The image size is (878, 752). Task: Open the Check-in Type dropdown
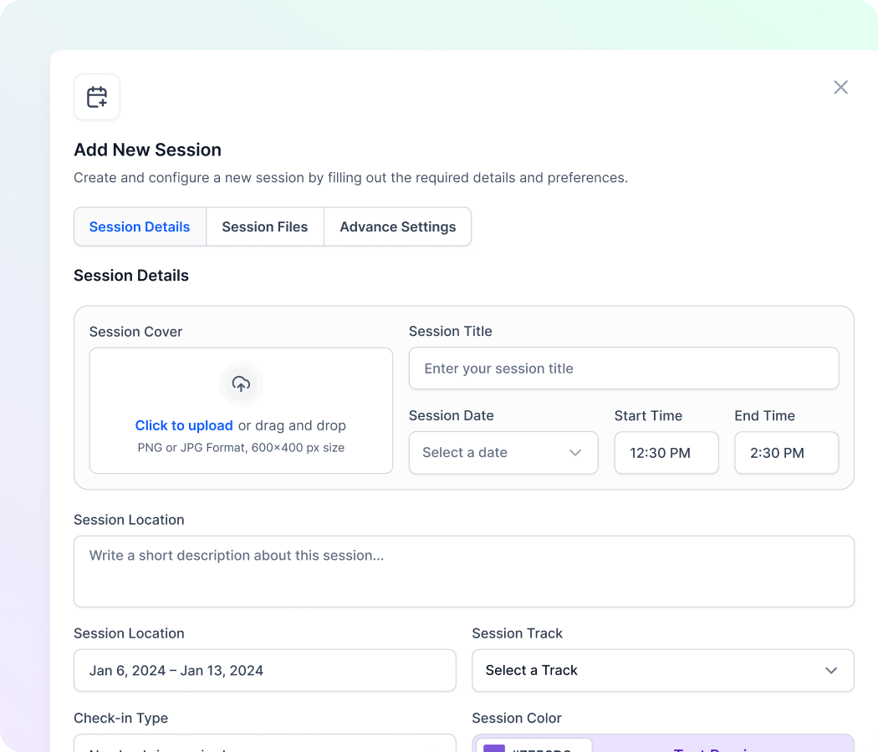coord(265,743)
